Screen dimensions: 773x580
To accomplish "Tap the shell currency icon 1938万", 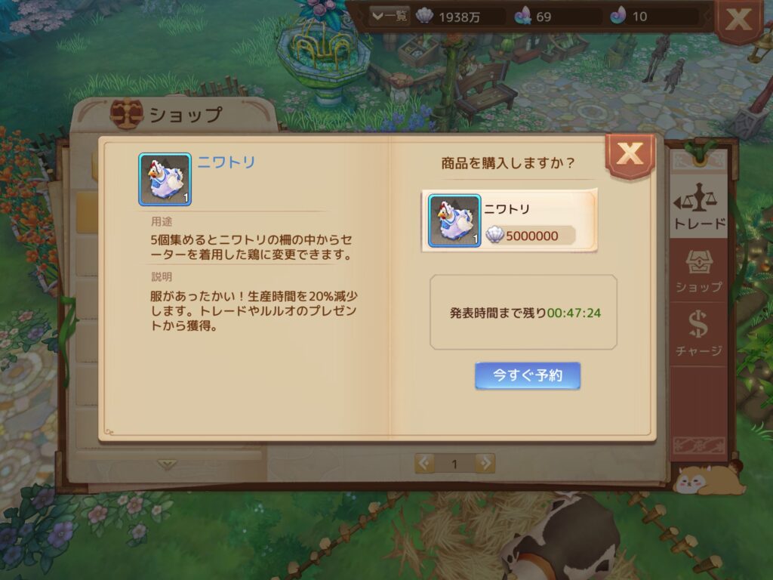I will [424, 17].
